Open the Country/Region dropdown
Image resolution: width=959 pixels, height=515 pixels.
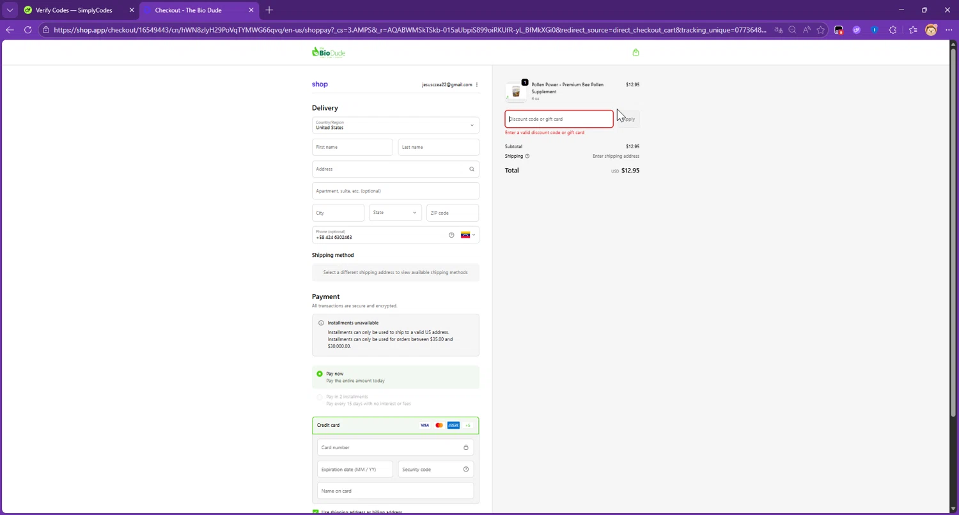point(395,125)
